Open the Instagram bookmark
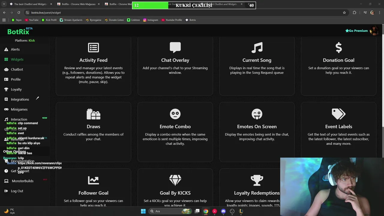The image size is (384, 216). 151,20
